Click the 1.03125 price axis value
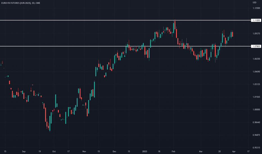The width and height of the screenshot is (262, 154). pyautogui.click(x=256, y=84)
